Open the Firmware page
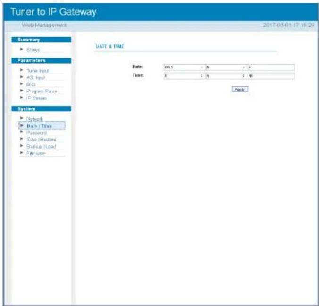The height and width of the screenshot is (306, 319). 36,153
